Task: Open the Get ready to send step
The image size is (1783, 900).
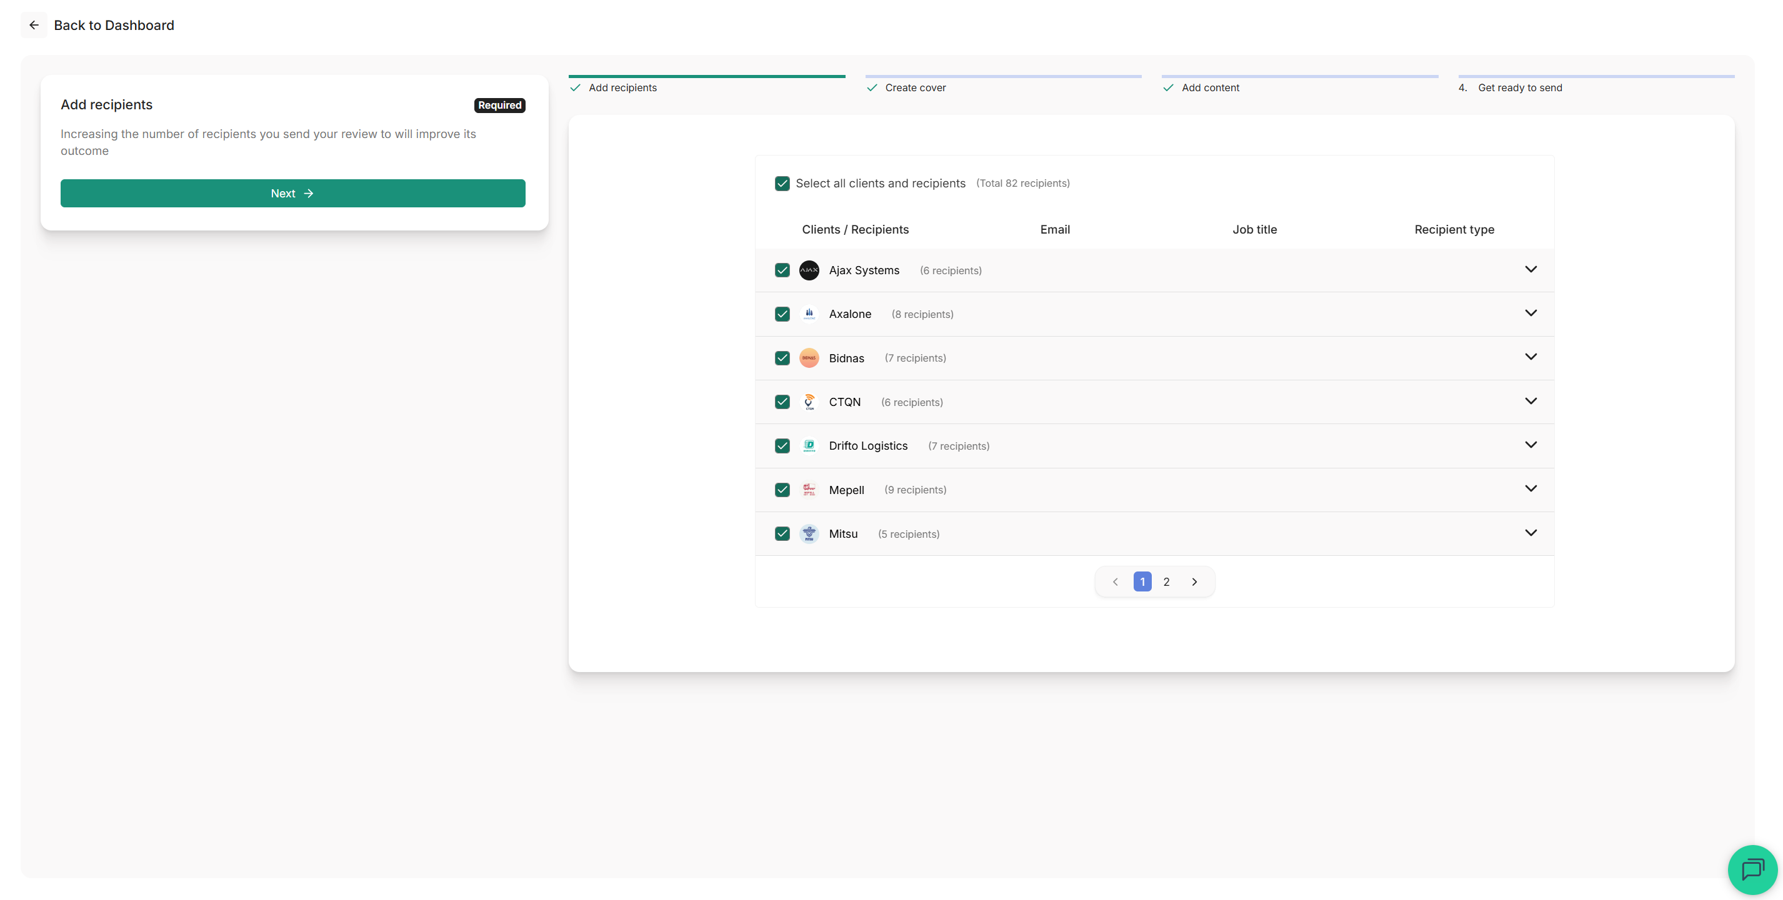Action: [1519, 88]
